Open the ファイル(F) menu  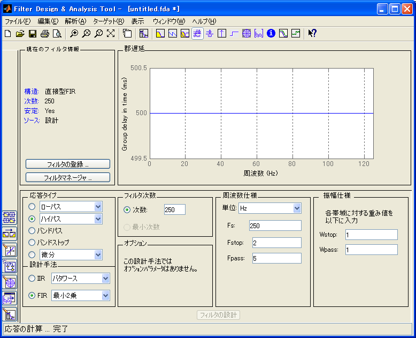pos(18,21)
